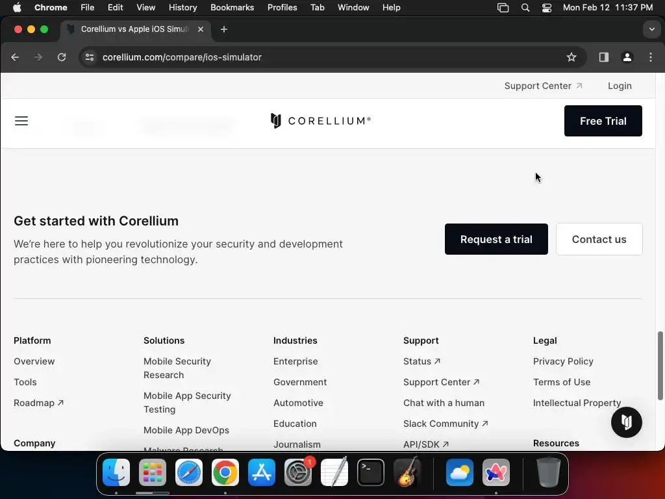Open the App Store from the Dock
The image size is (665, 499).
(x=262, y=472)
